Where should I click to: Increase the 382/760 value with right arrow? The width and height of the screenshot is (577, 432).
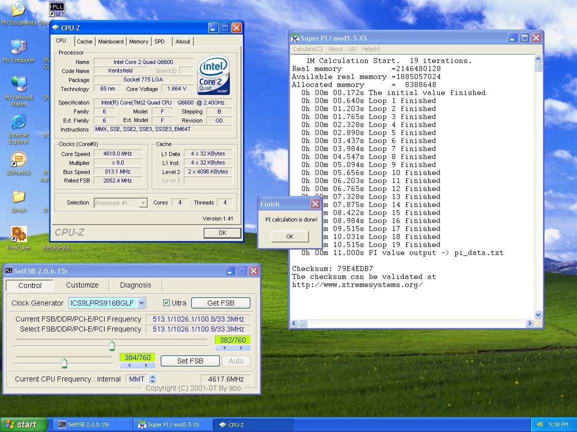point(241,347)
